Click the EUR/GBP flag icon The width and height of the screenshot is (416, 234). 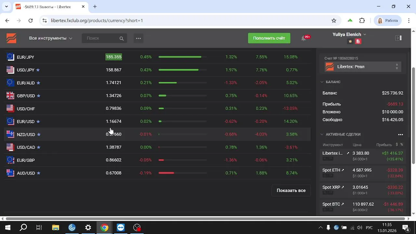click(x=10, y=160)
